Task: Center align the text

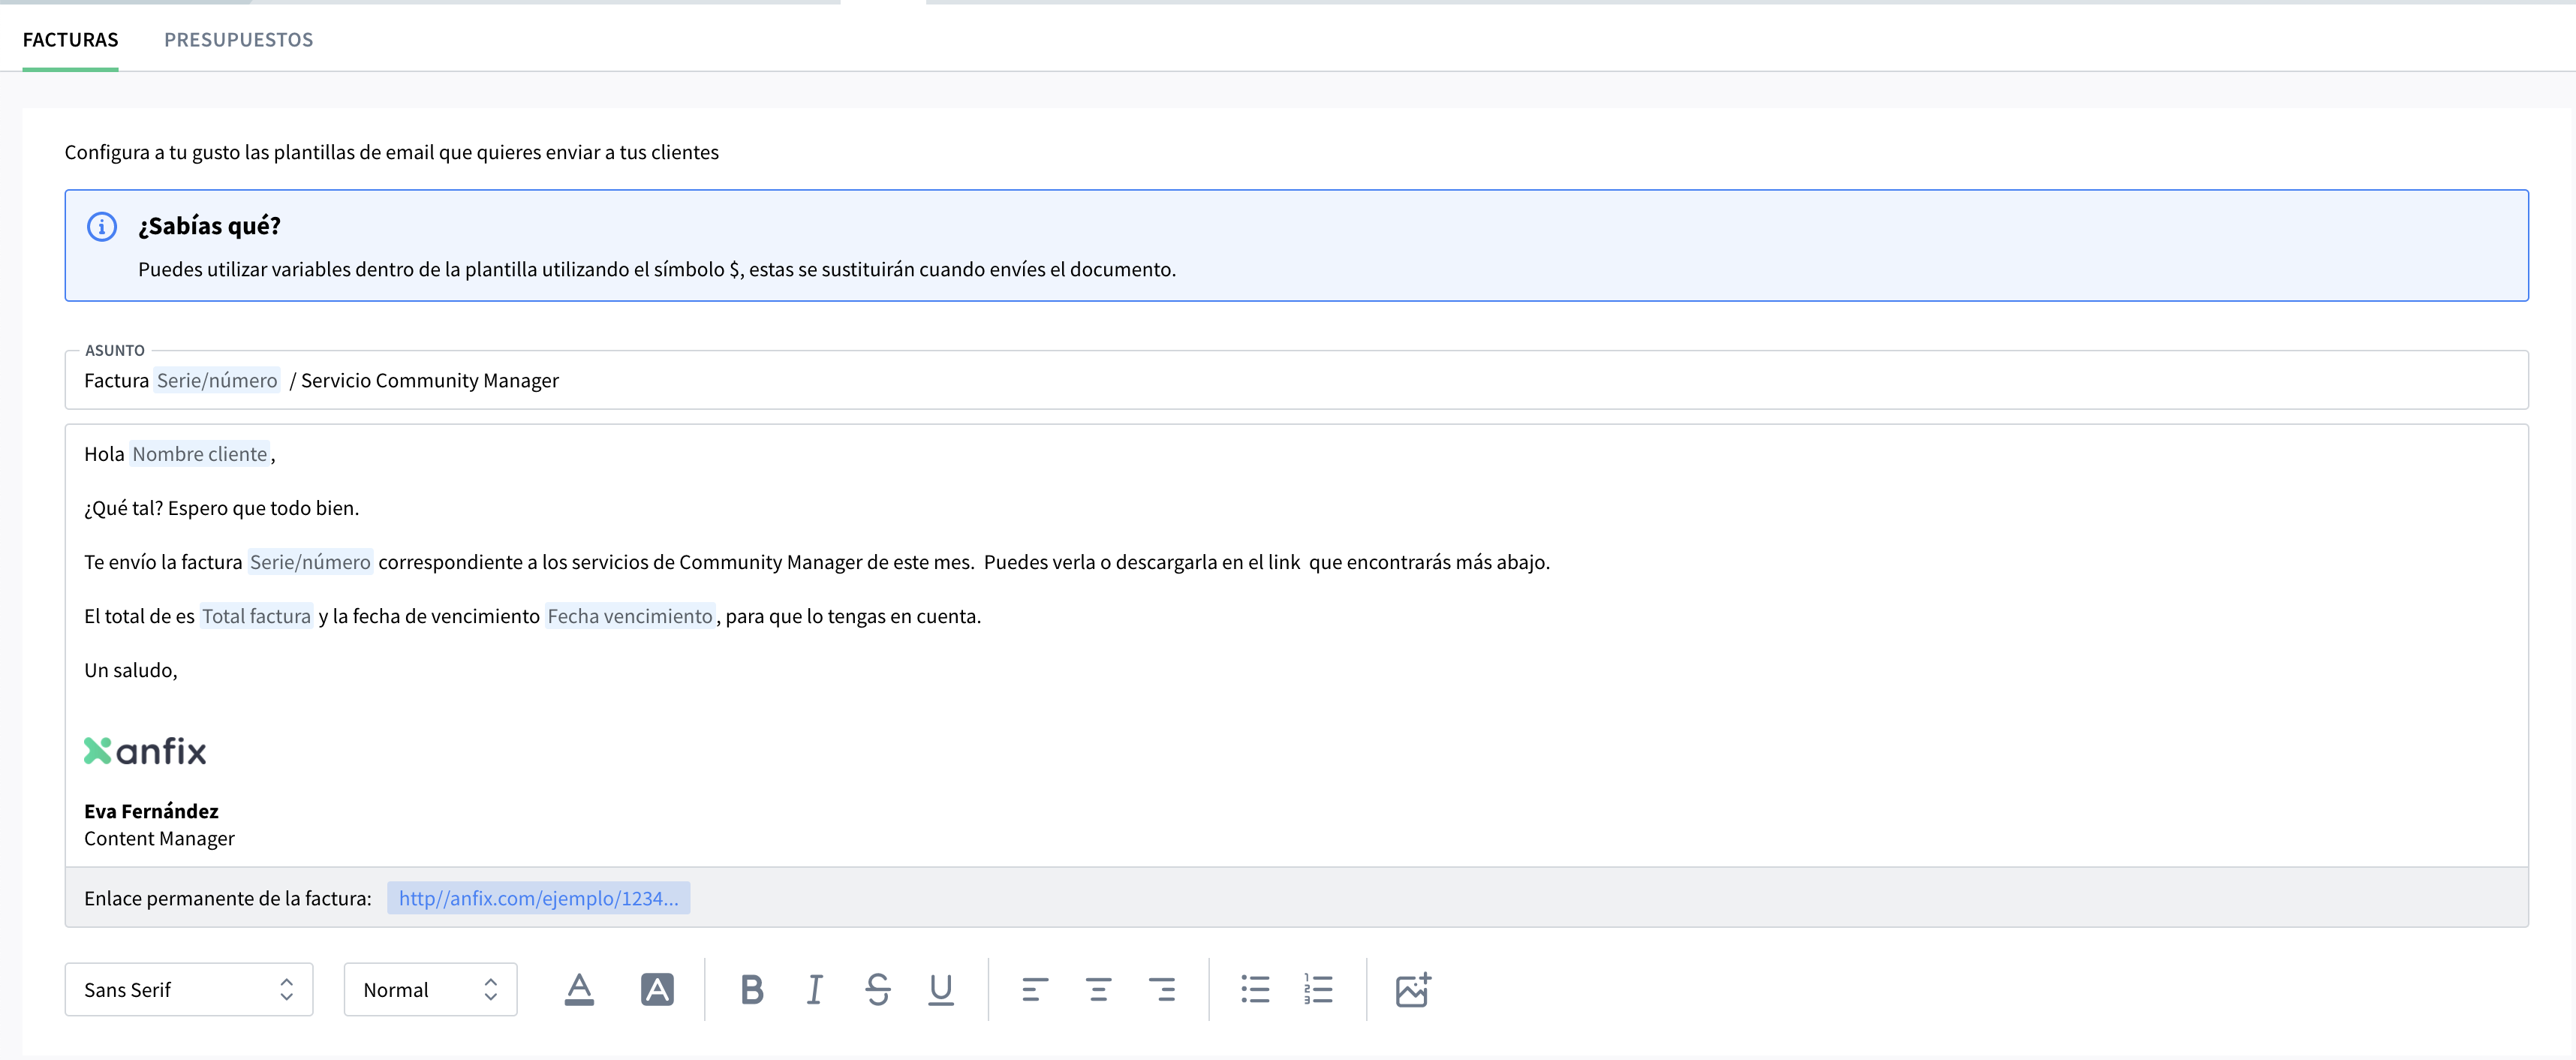Action: (x=1098, y=989)
